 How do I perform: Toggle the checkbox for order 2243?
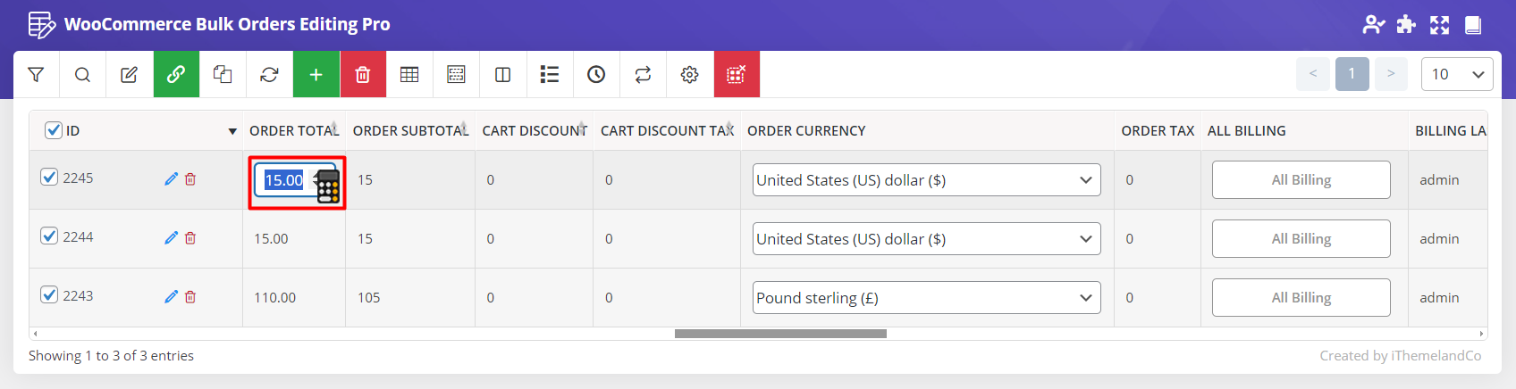tap(49, 295)
